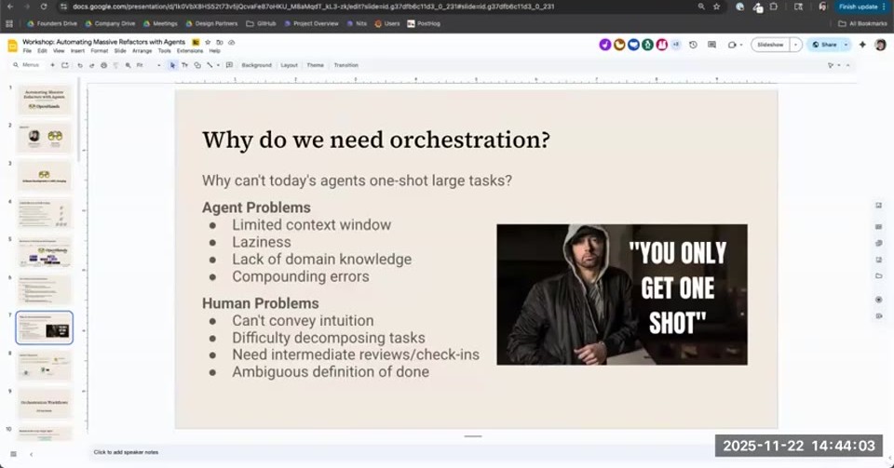Viewport: 894px width, 468px height.
Task: Open the Share options dropdown arrow
Action: [x=847, y=45]
